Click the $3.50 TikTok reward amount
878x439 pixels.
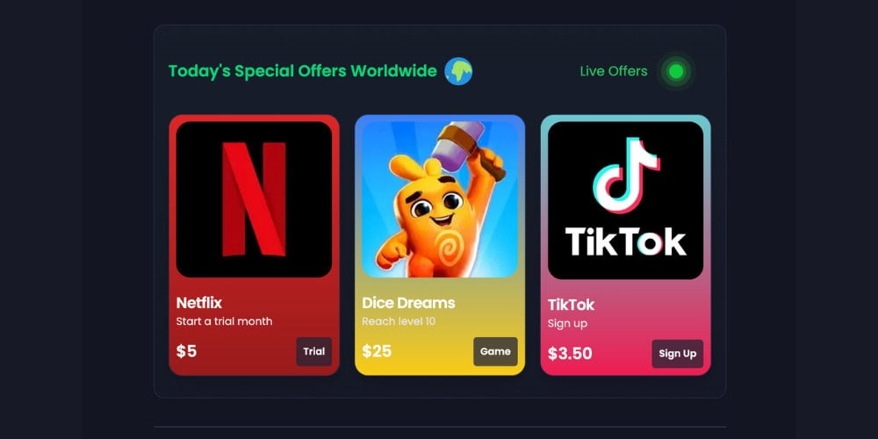click(x=570, y=354)
